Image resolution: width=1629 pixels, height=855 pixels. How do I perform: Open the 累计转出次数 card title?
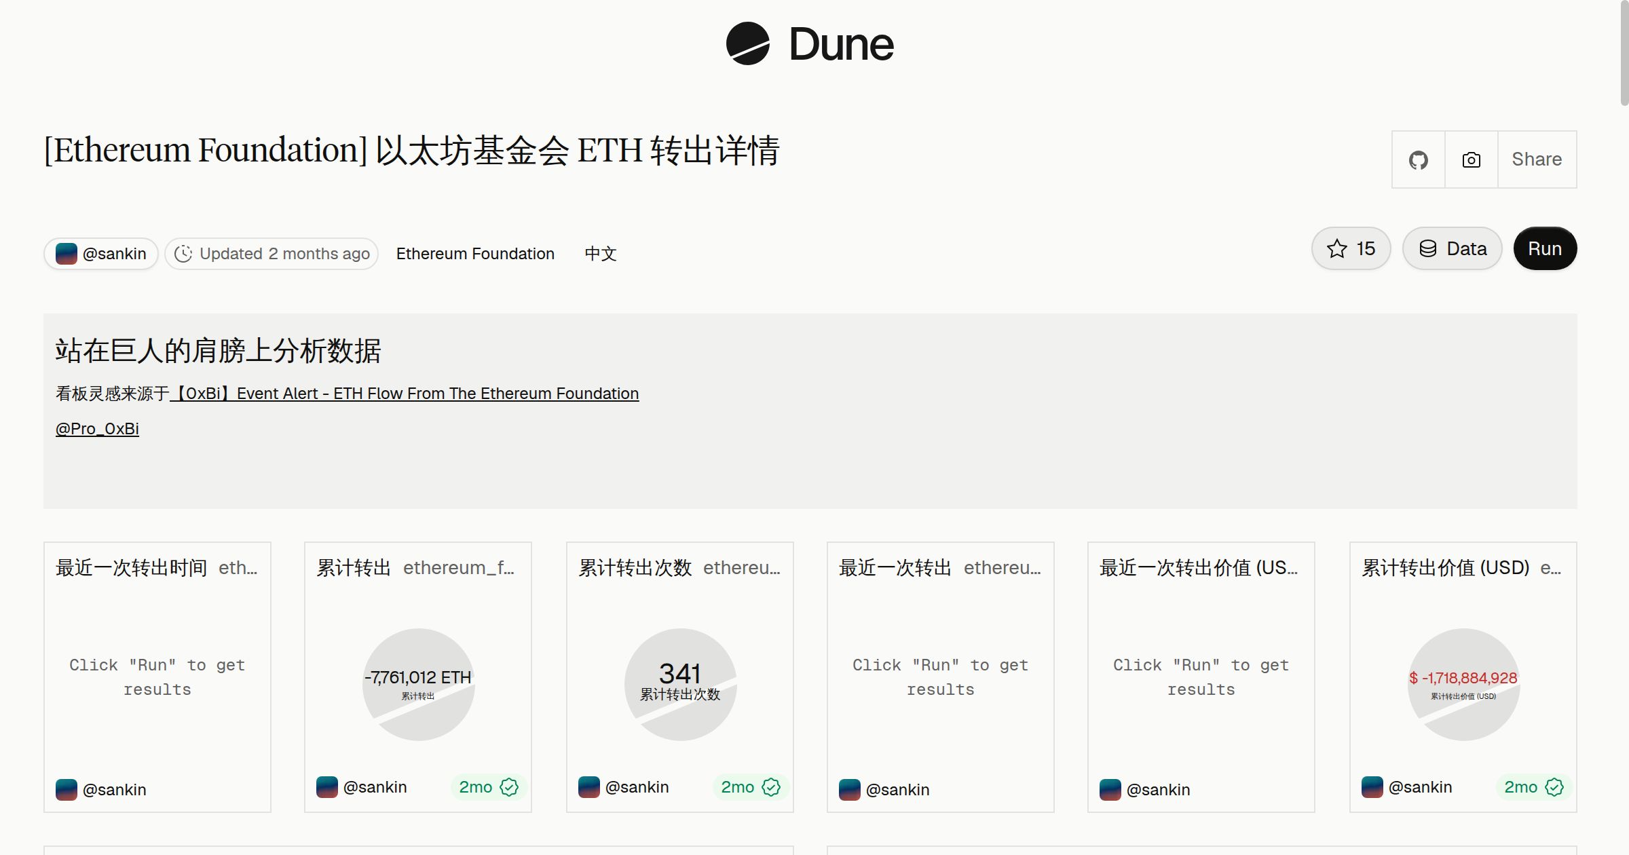point(635,567)
